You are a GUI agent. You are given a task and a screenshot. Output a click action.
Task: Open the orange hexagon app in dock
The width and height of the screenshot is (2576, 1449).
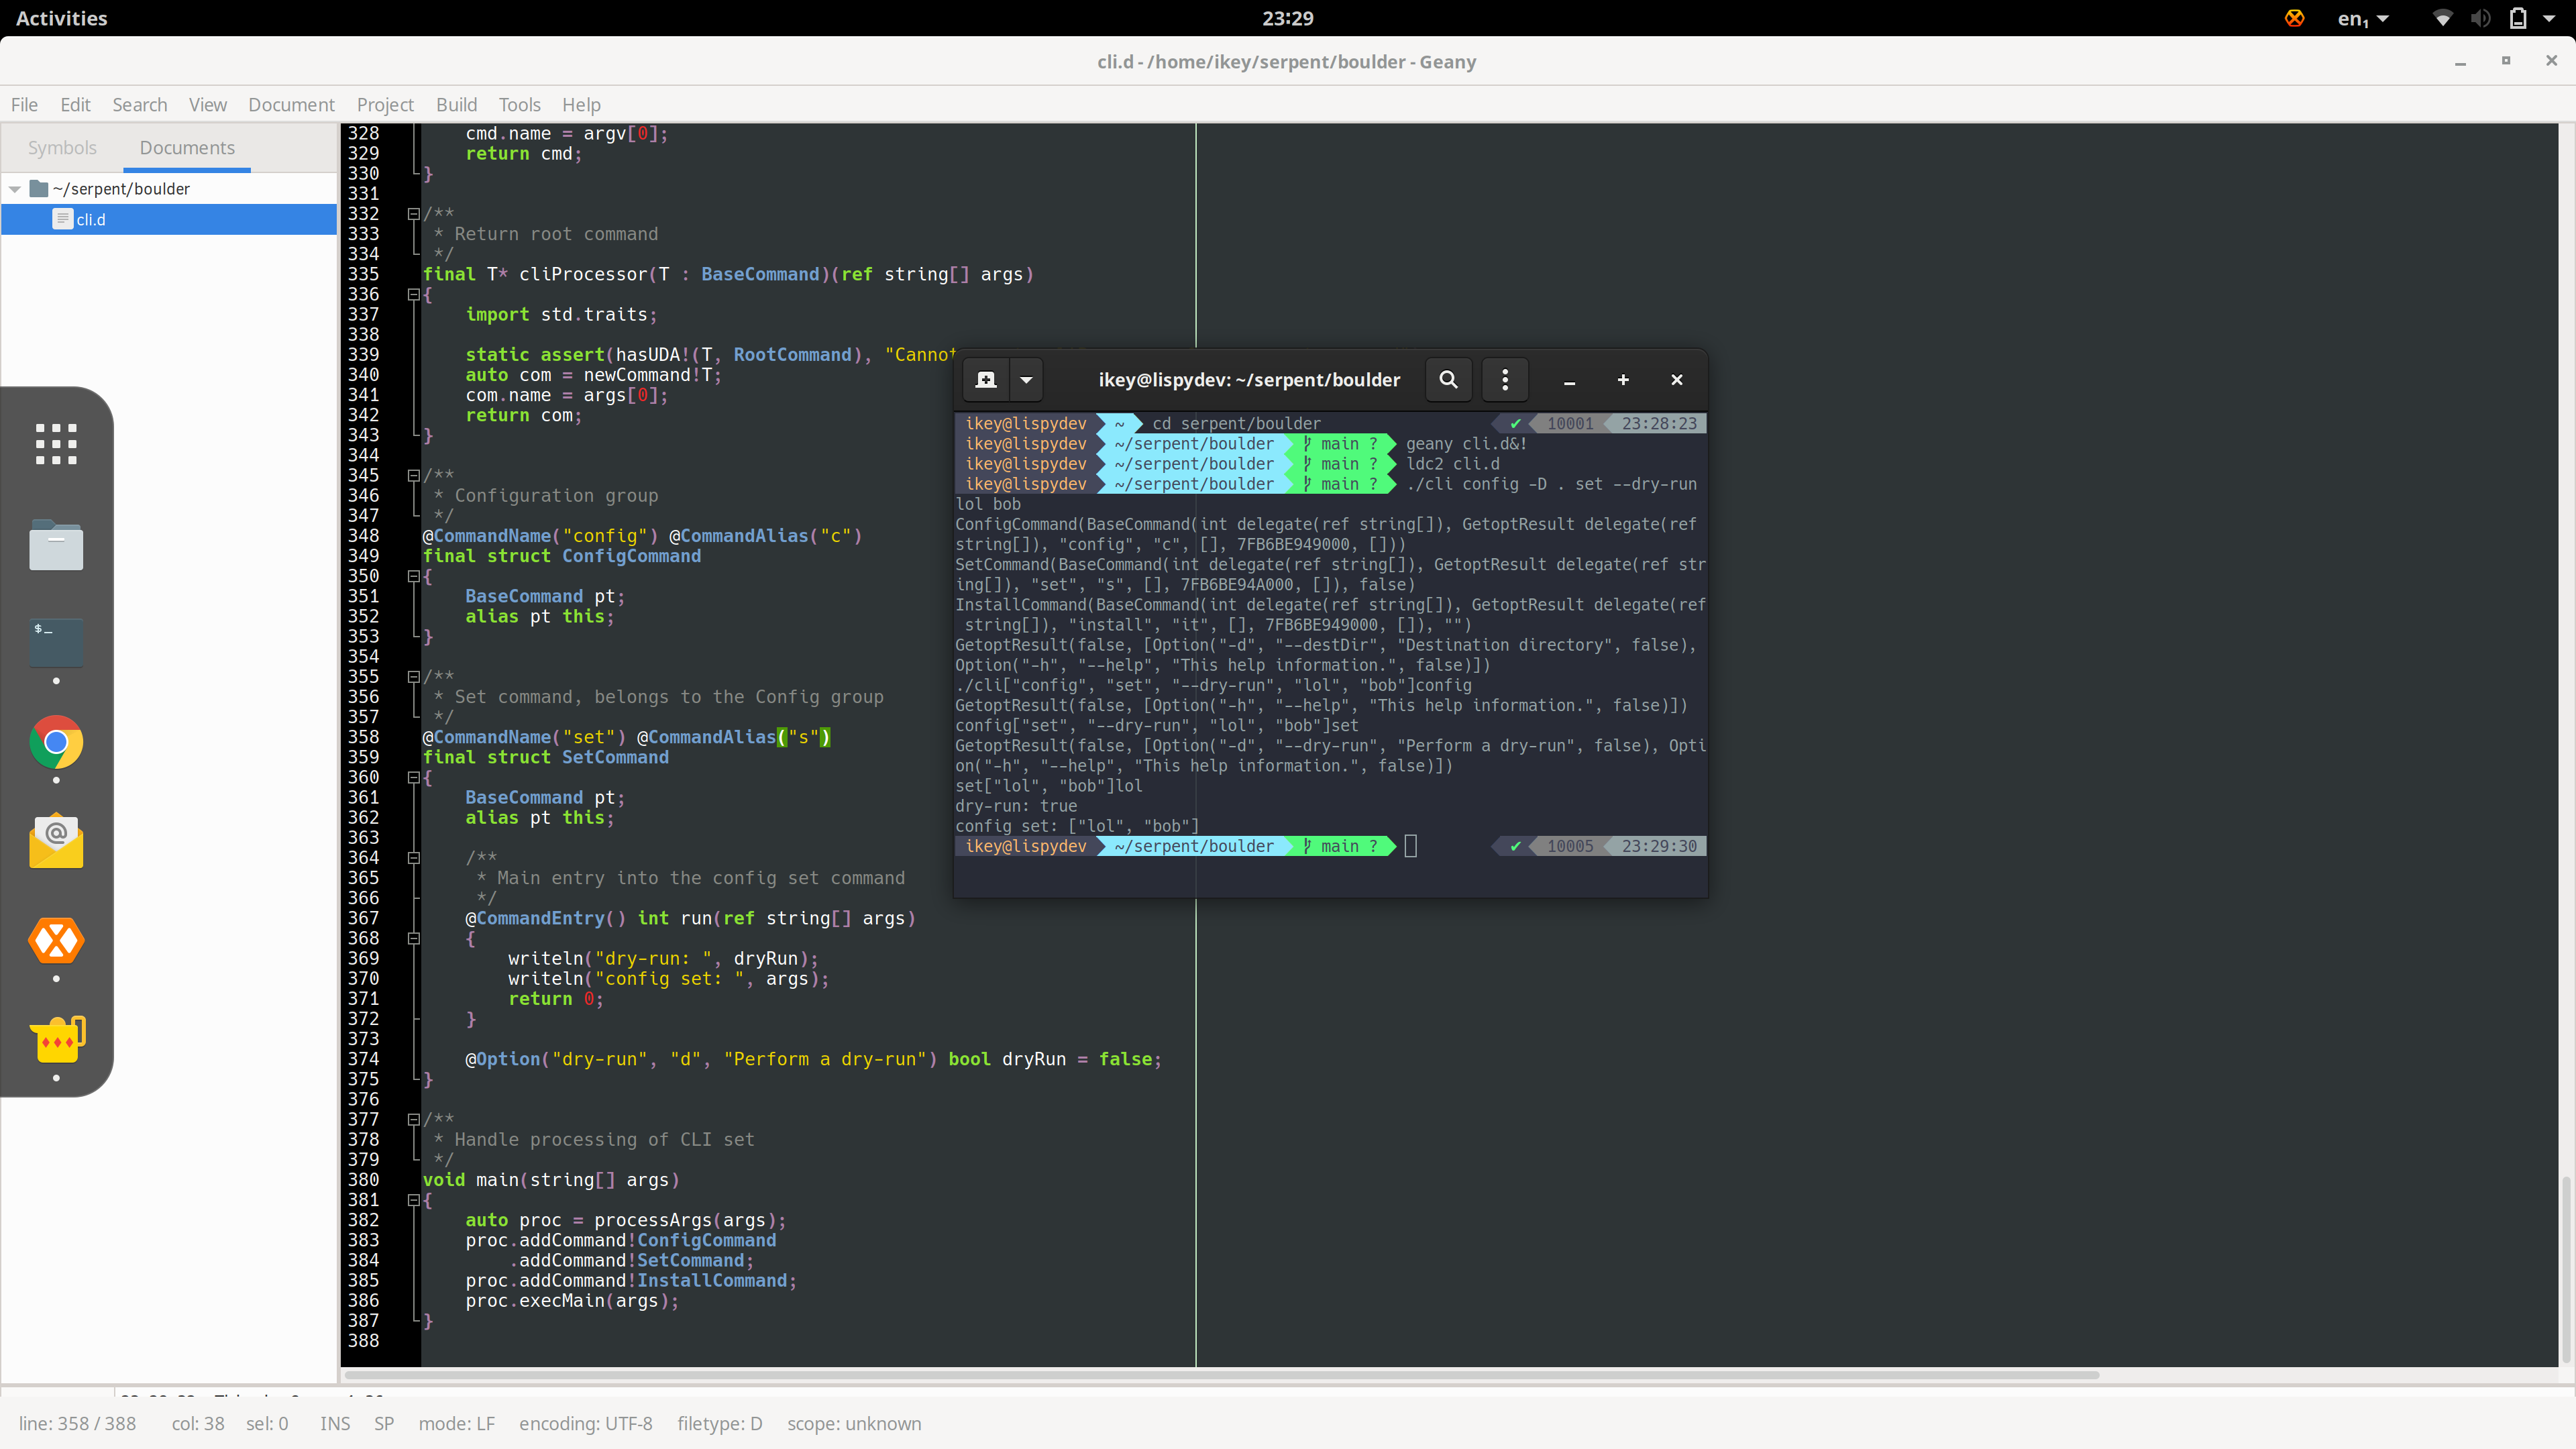(56, 940)
